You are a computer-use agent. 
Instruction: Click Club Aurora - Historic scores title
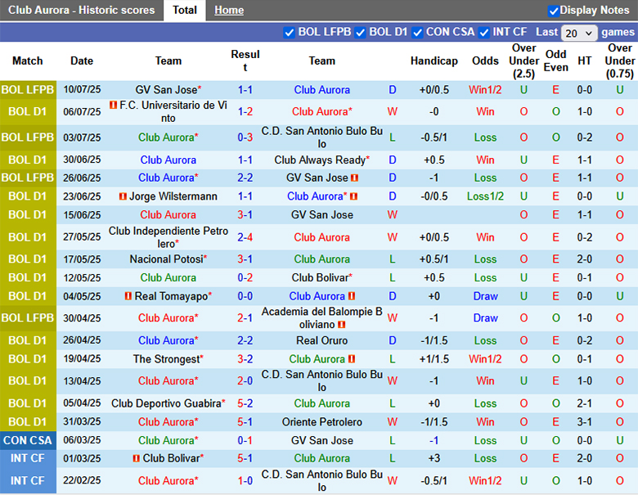point(81,10)
